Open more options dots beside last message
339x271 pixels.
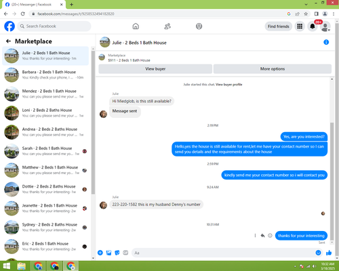[x=255, y=236]
